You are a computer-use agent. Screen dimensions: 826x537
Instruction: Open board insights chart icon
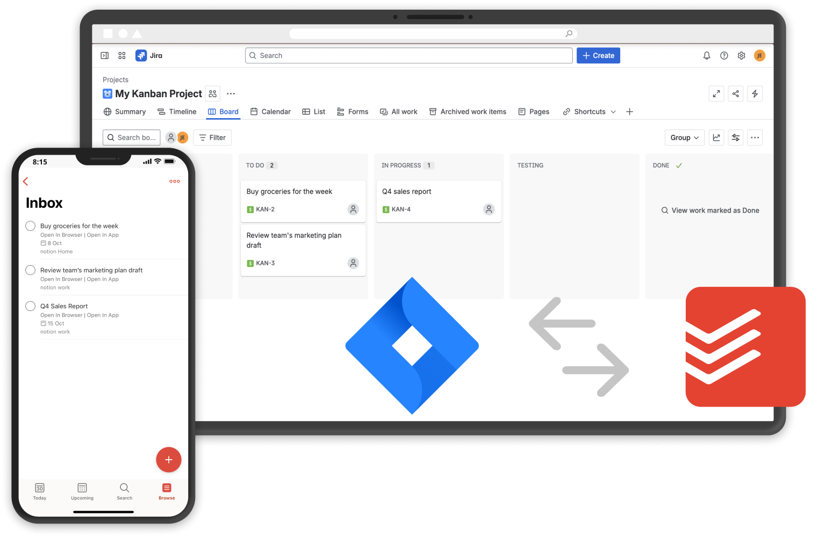point(716,137)
